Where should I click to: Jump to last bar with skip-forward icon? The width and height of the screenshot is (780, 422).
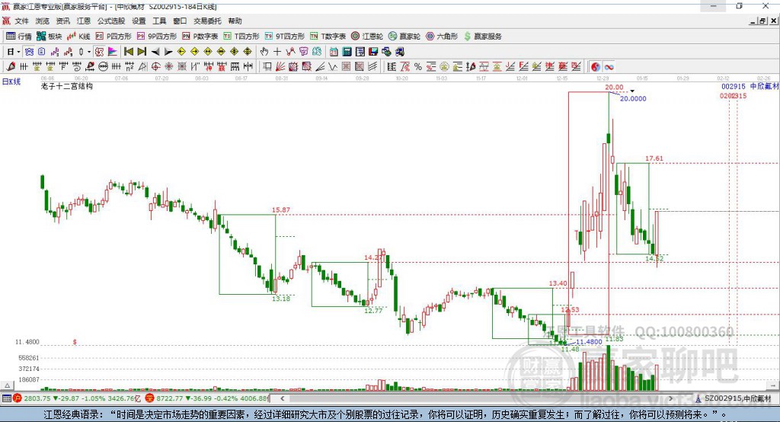click(x=142, y=52)
